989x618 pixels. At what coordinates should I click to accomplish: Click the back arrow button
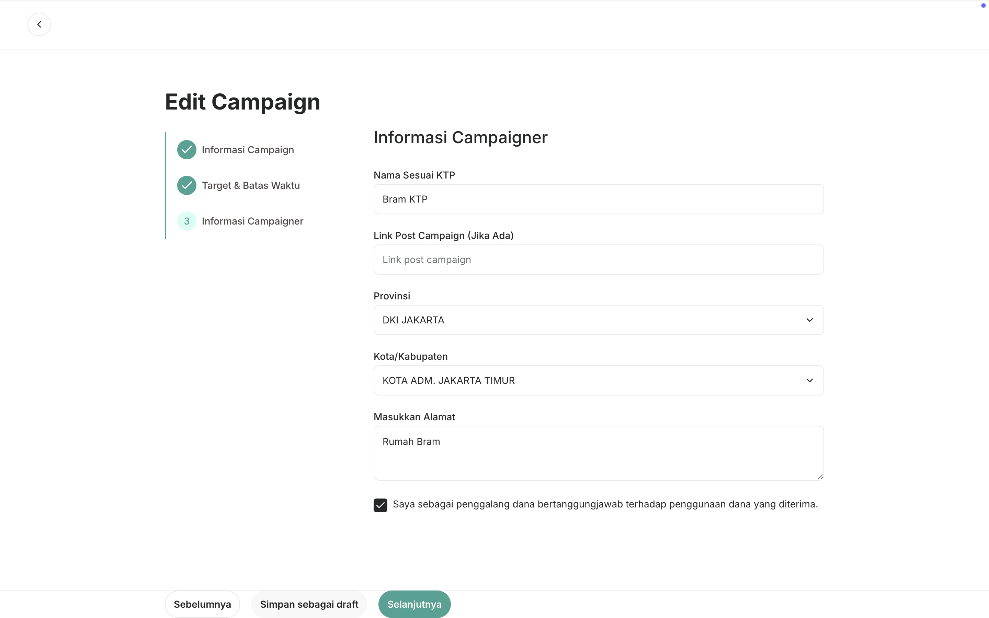pyautogui.click(x=39, y=24)
